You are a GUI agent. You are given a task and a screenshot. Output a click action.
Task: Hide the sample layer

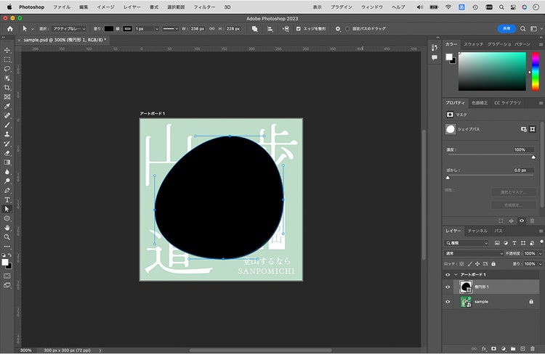point(448,302)
